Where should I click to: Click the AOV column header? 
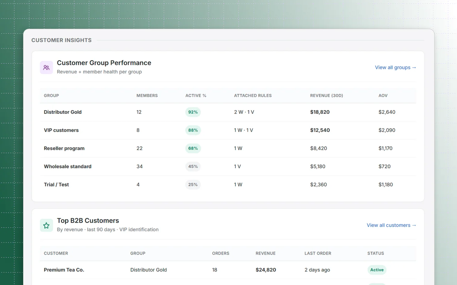click(x=383, y=95)
